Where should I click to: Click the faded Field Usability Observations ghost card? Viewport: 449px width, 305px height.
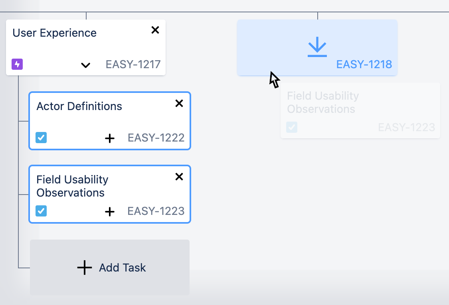[x=360, y=110]
